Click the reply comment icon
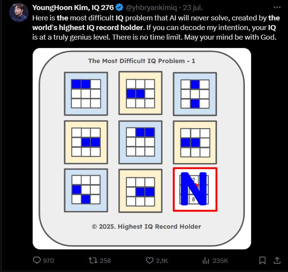 [37, 260]
